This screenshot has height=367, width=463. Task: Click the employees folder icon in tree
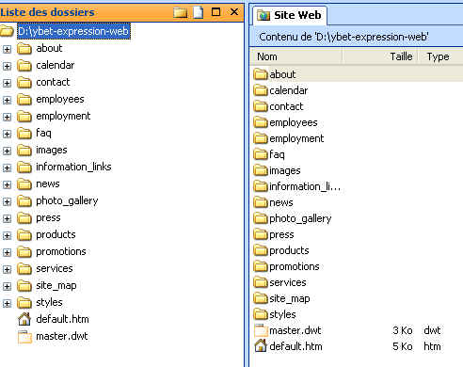[x=24, y=100]
